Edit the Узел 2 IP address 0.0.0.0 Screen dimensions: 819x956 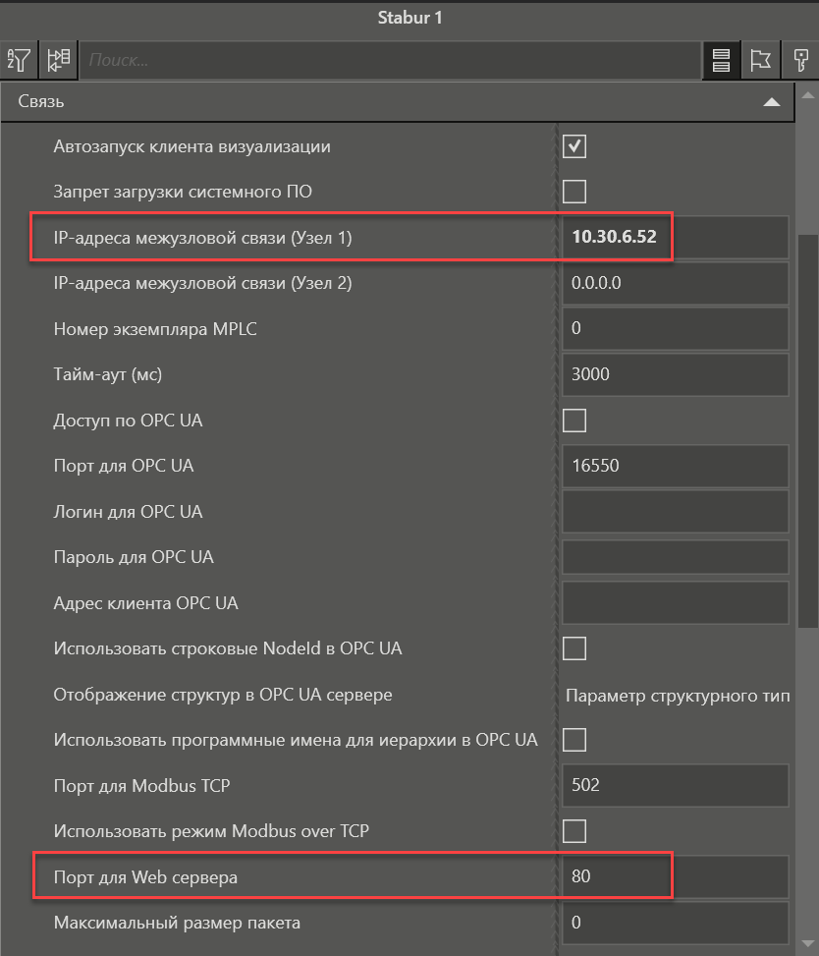pyautogui.click(x=676, y=283)
